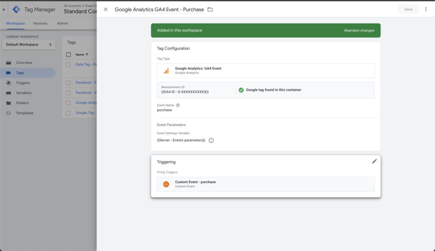The image size is (435, 251).
Task: Click the folder icon next to the tag name
Action: click(210, 9)
